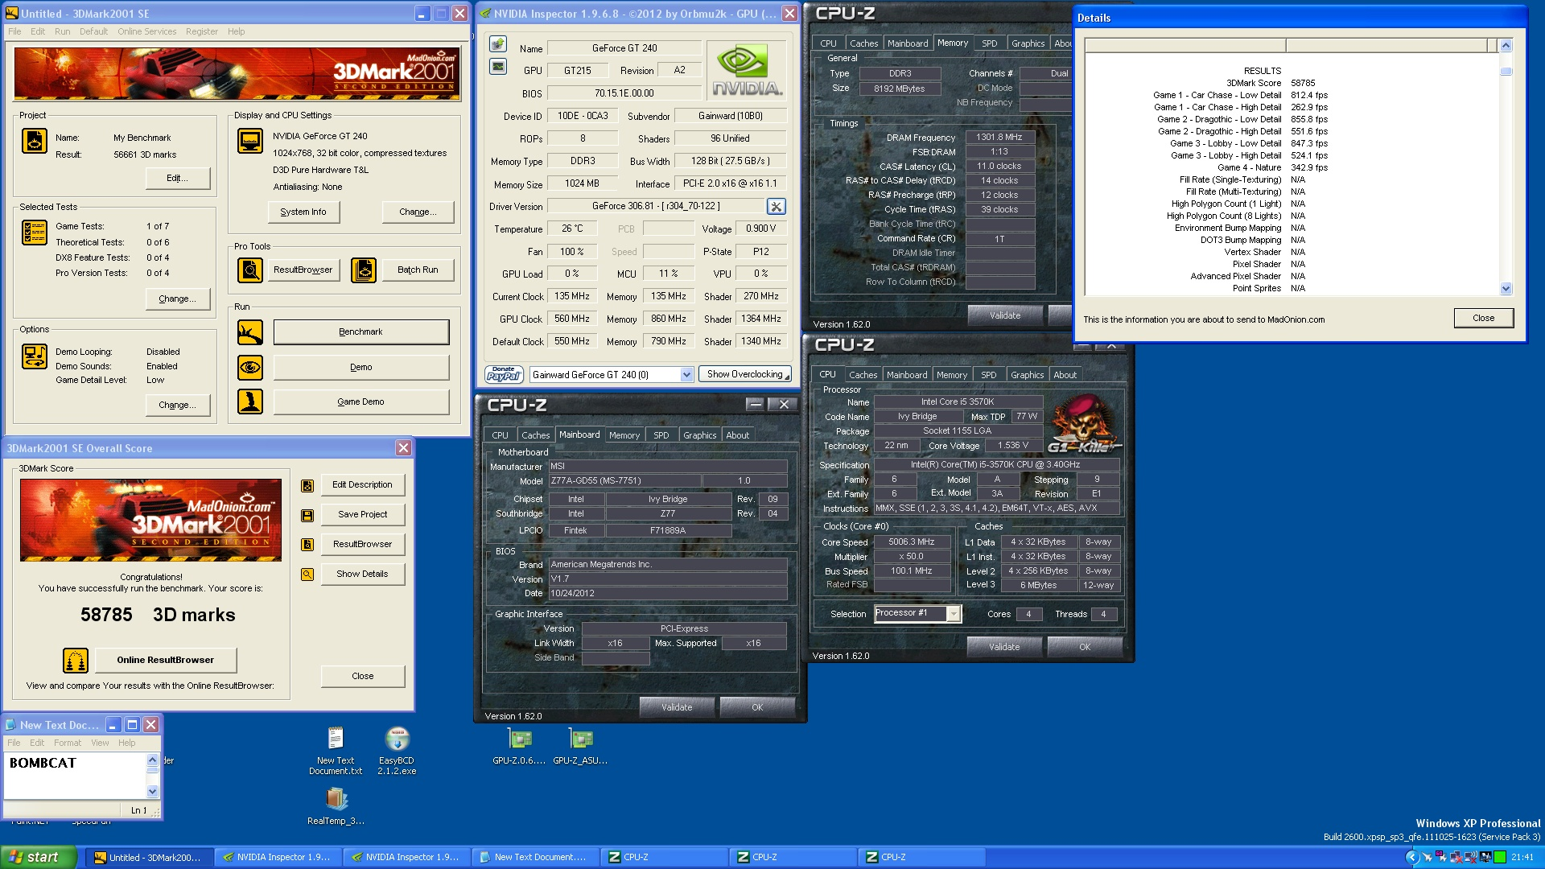
Task: Click Batch Run button
Action: point(418,270)
